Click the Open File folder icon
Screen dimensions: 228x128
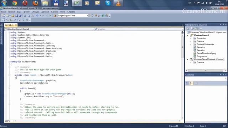pyautogui.click(x=13, y=16)
